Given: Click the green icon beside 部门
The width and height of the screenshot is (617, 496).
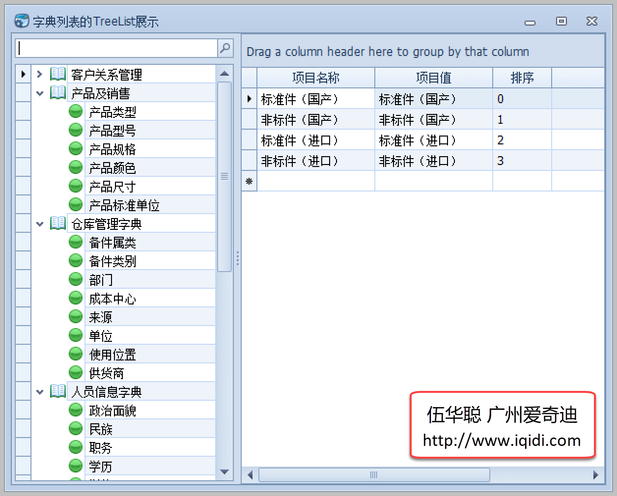Looking at the screenshot, I should 76,279.
